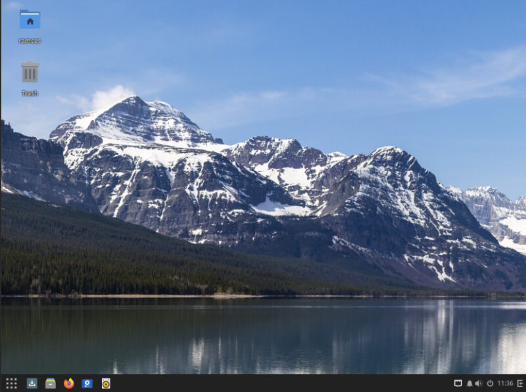
Task: Open the Trash on the desktop
Action: pyautogui.click(x=30, y=71)
